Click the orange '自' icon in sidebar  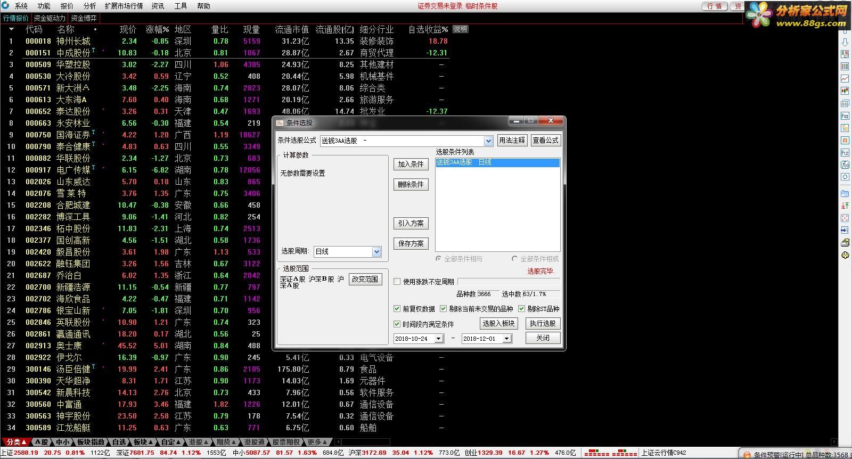[x=845, y=140]
